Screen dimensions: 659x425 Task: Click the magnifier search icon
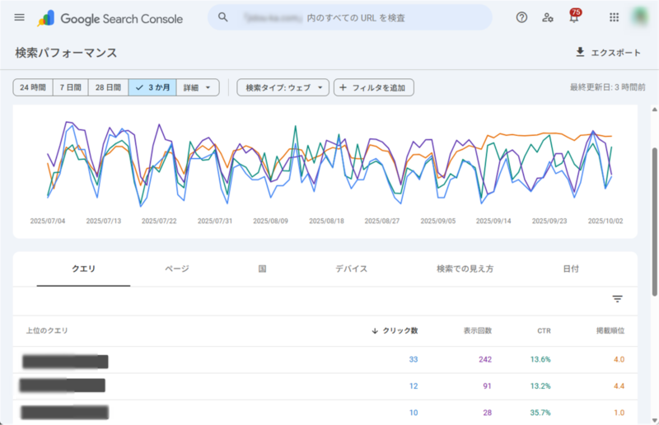pos(223,17)
